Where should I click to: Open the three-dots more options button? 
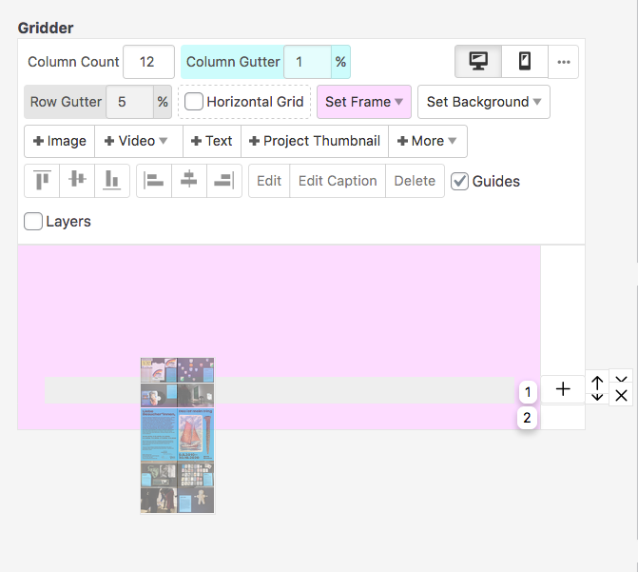tap(564, 62)
